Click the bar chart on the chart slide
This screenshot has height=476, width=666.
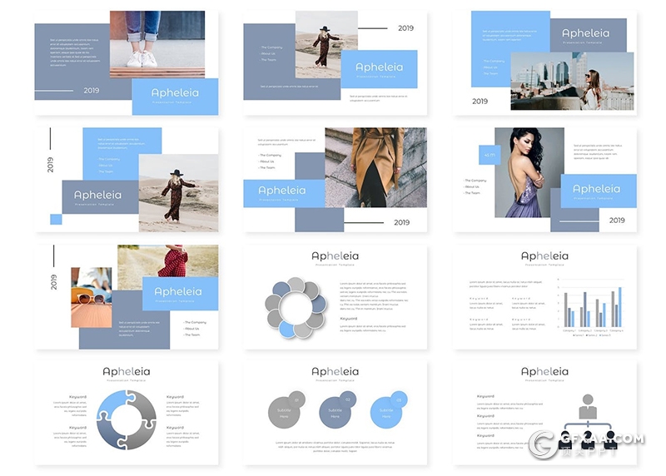593,310
